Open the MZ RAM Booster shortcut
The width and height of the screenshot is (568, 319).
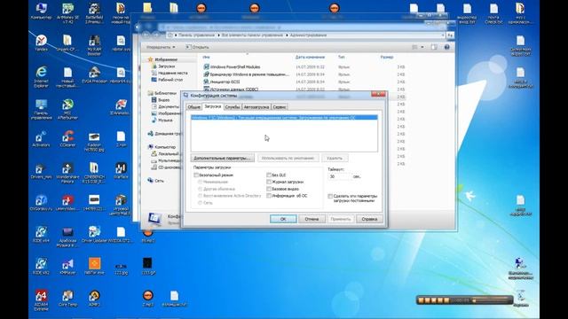pyautogui.click(x=94, y=45)
